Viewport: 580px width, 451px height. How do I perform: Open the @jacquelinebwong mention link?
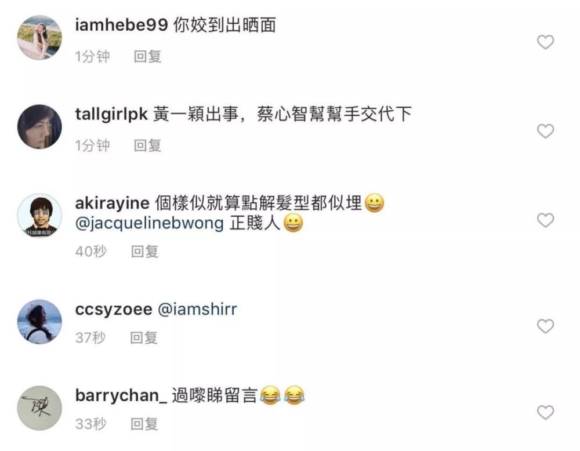pos(150,223)
